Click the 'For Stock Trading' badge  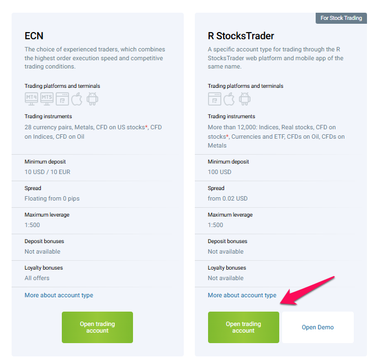[x=341, y=18]
